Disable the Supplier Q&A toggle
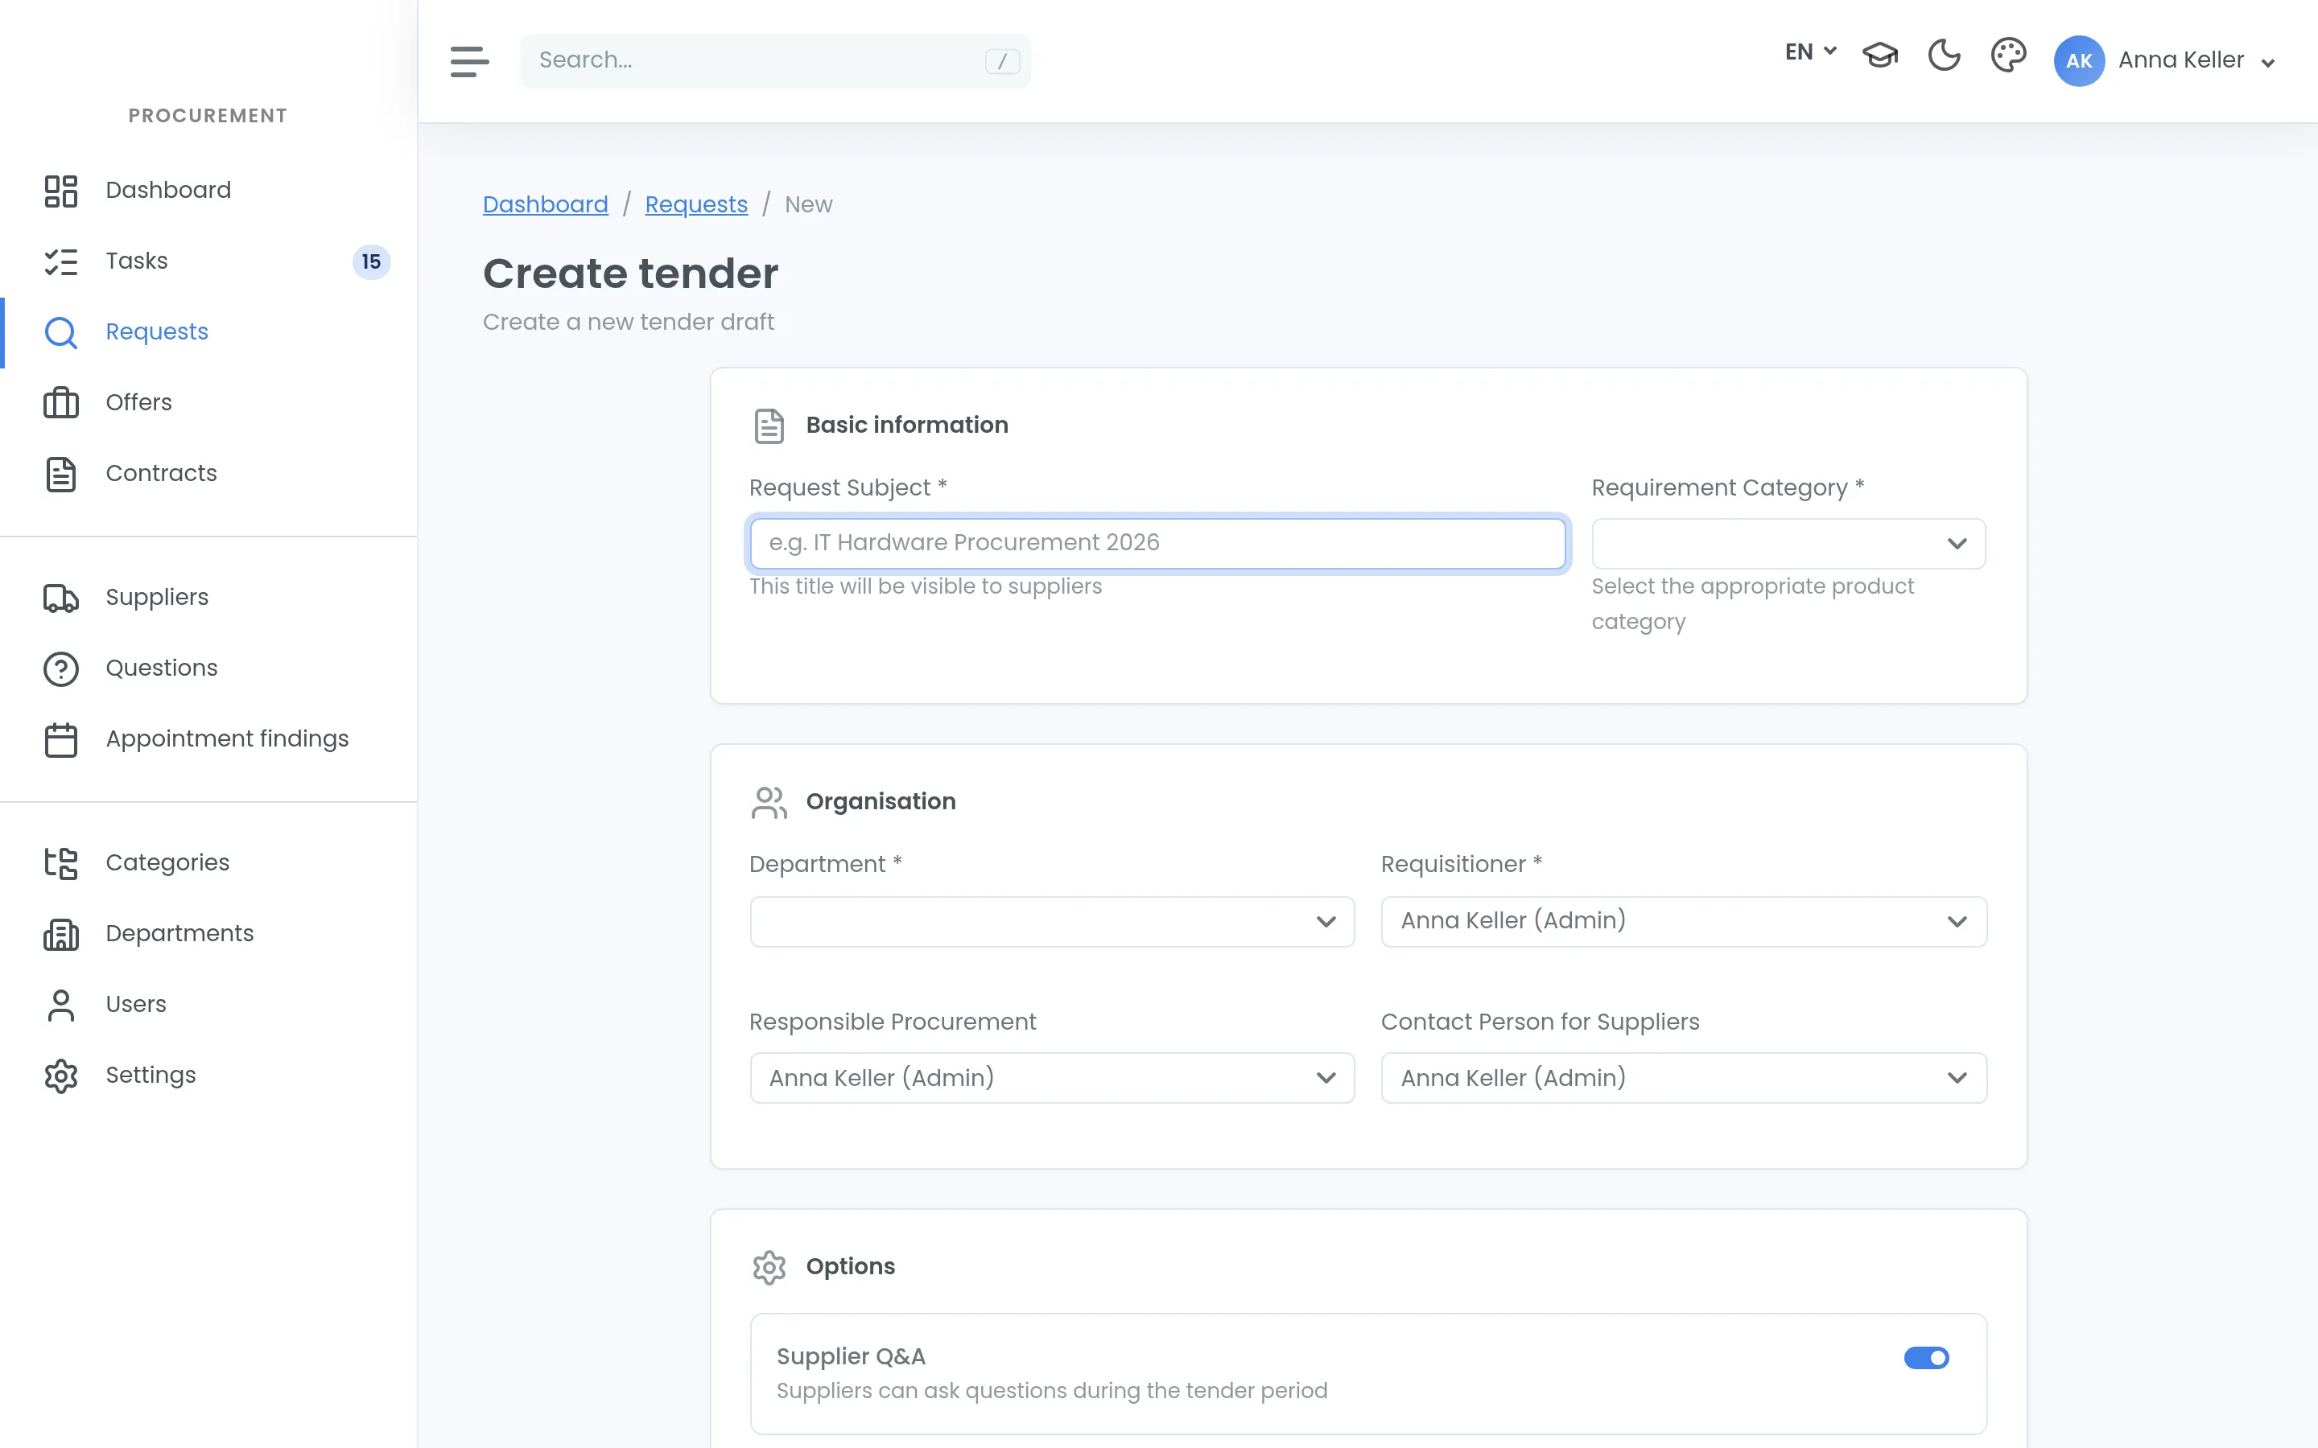2318x1448 pixels. click(1926, 1357)
